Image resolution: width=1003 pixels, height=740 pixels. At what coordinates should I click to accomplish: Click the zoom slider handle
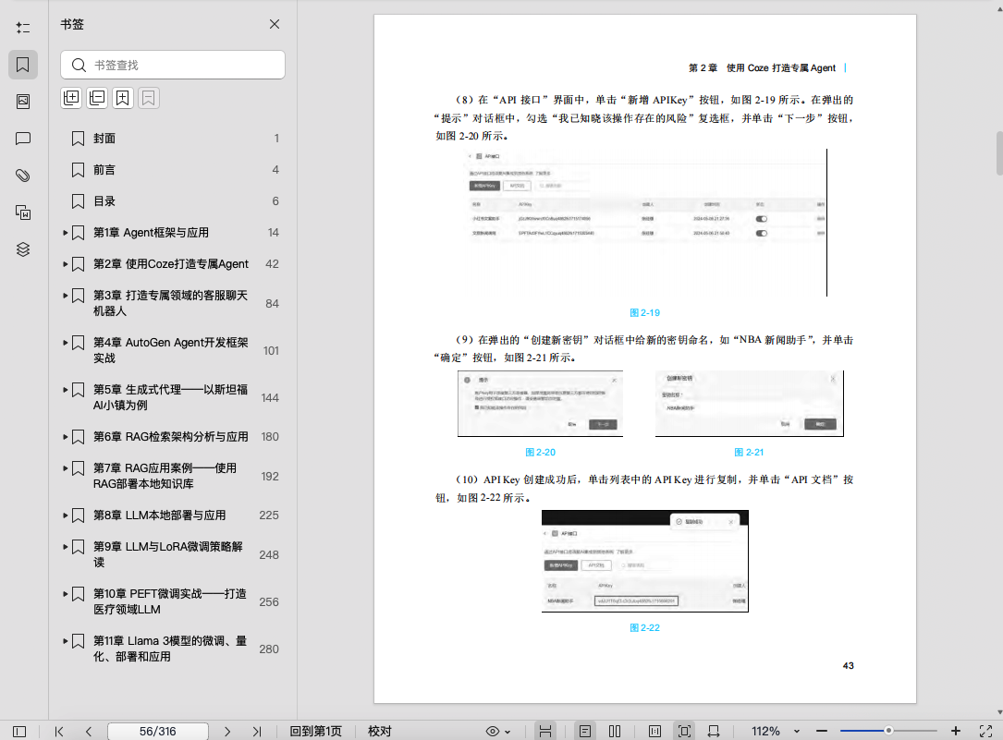(888, 731)
